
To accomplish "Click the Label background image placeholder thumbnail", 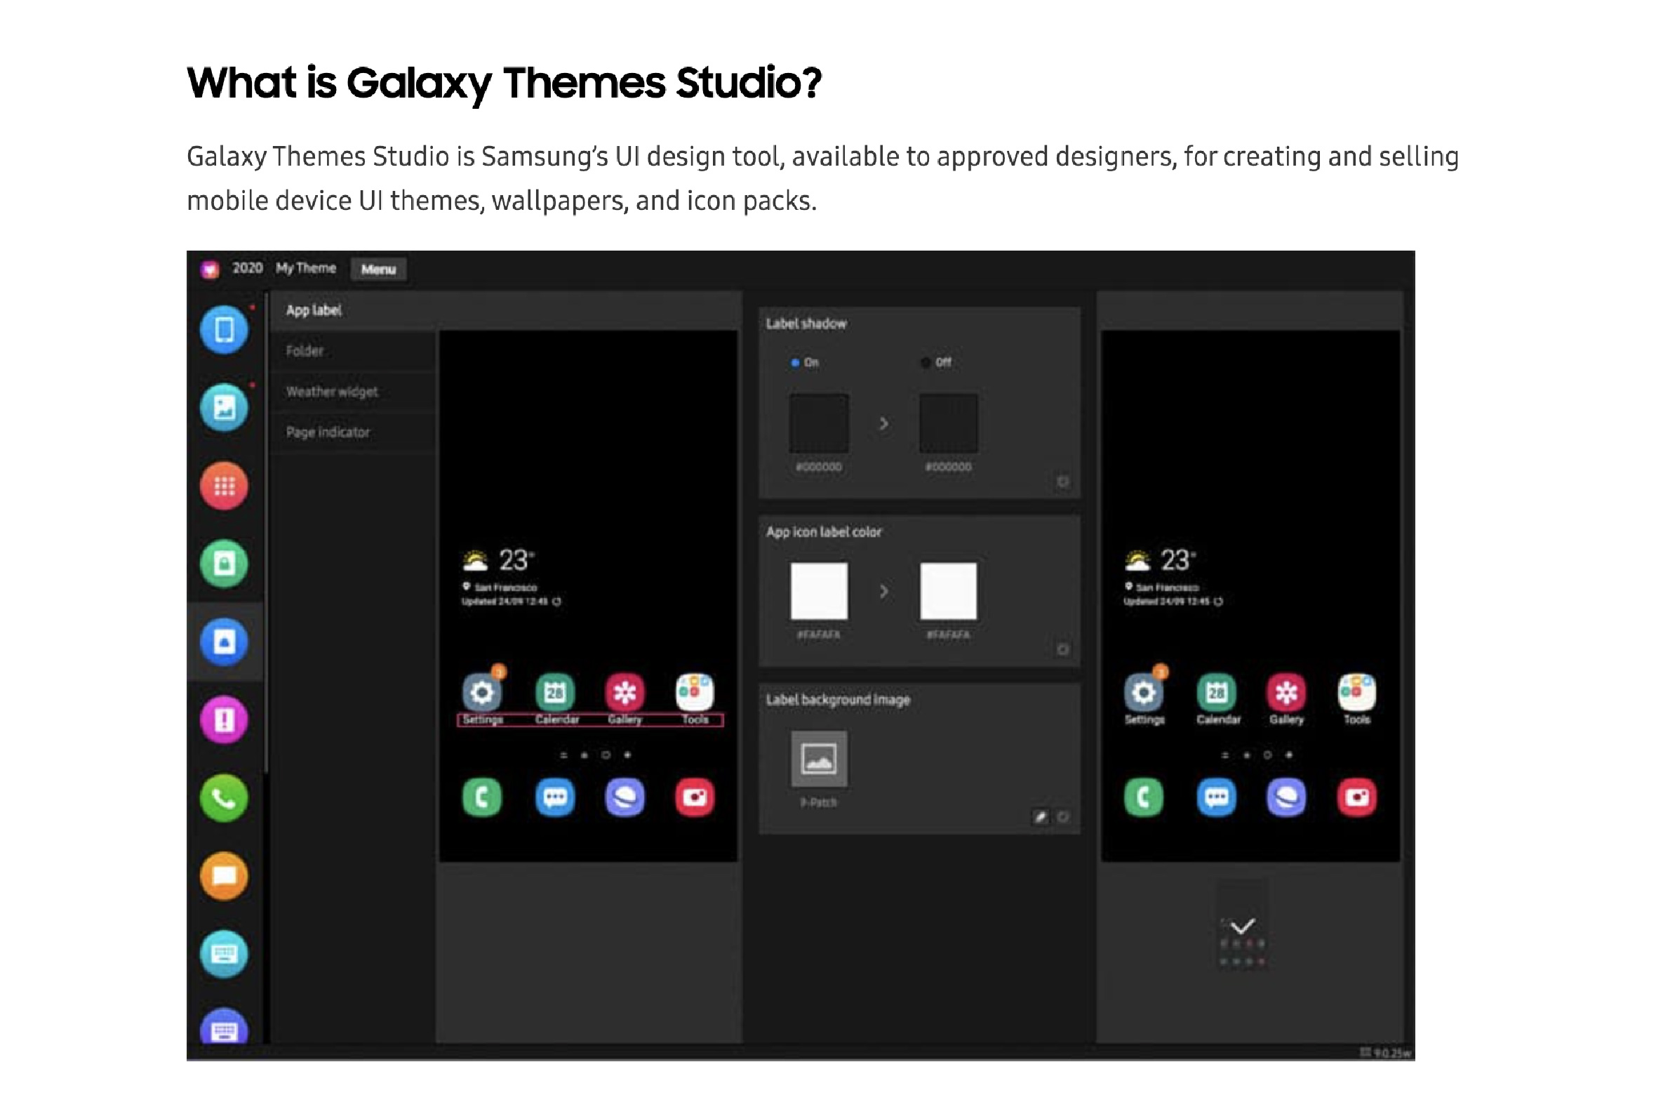I will pyautogui.click(x=819, y=759).
